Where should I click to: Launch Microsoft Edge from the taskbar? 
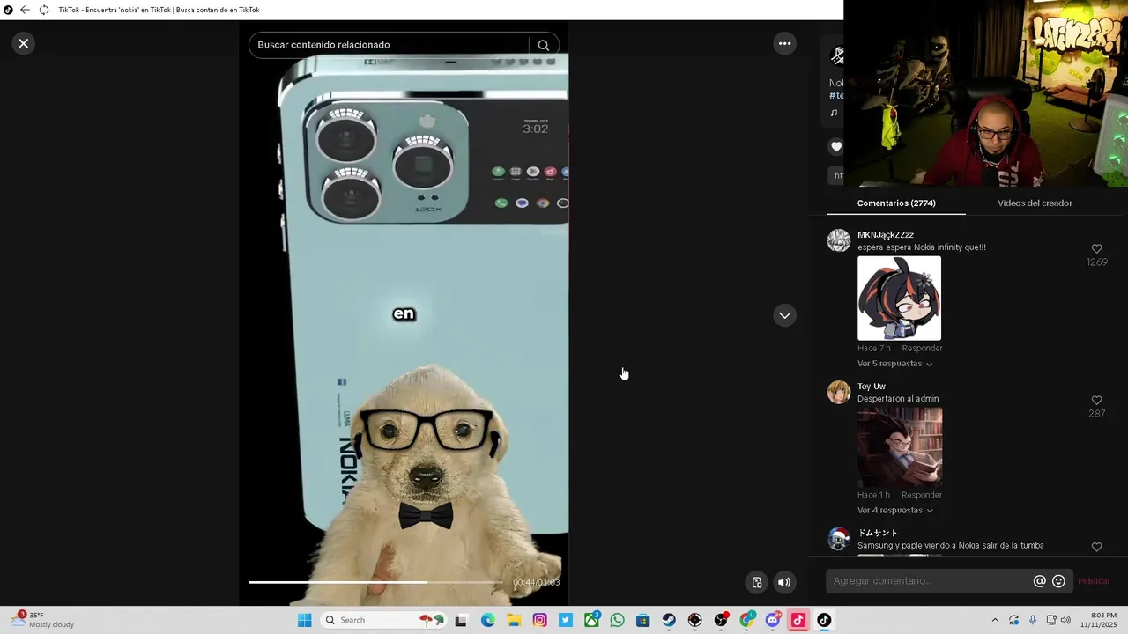pos(488,621)
